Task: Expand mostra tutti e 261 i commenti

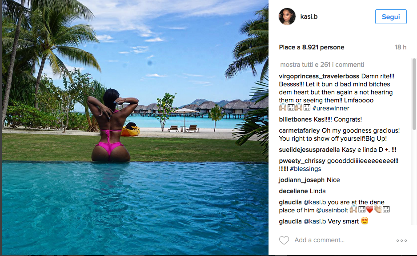Action: tap(322, 65)
